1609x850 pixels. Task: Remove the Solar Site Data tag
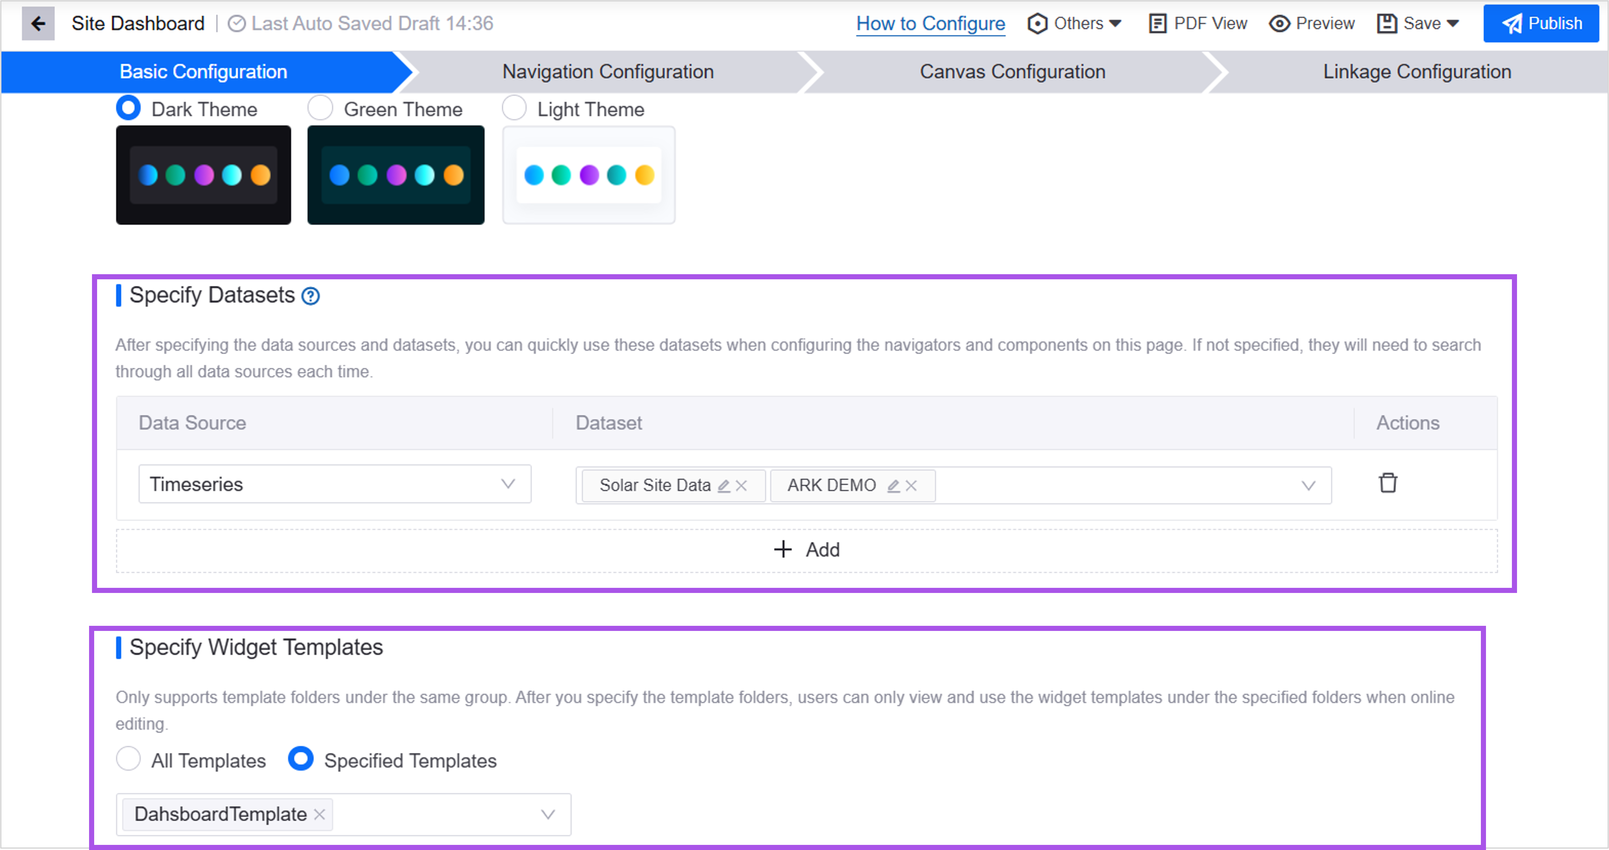pyautogui.click(x=741, y=486)
